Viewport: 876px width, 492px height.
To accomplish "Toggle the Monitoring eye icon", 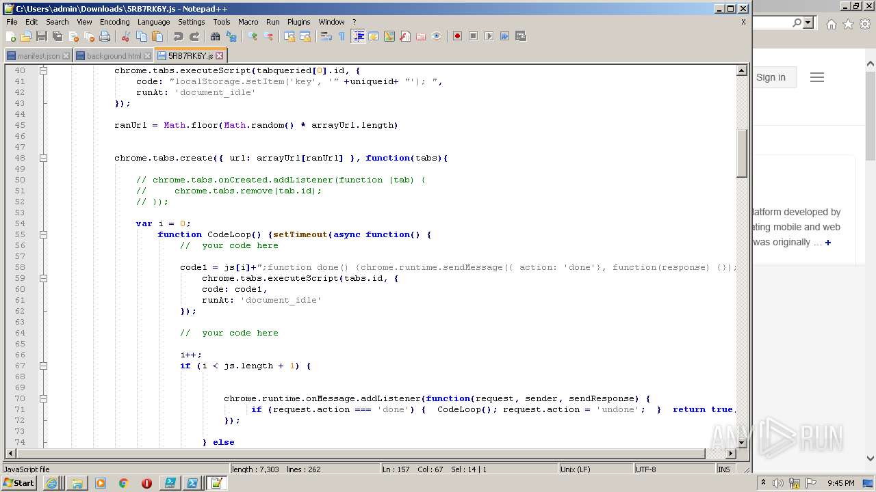I will pyautogui.click(x=437, y=36).
